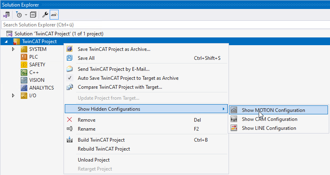Click the TwinCAT Project node icon
The width and height of the screenshot is (330, 175).
pyautogui.click(x=16, y=42)
